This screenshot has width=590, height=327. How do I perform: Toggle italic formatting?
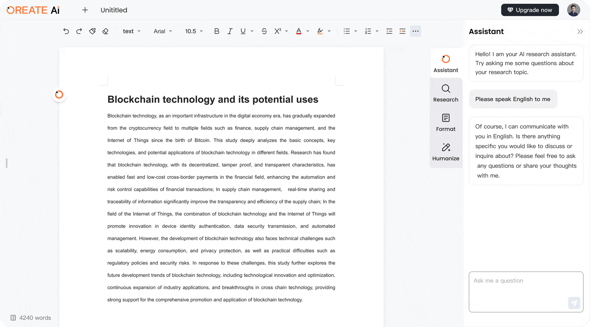(x=230, y=31)
